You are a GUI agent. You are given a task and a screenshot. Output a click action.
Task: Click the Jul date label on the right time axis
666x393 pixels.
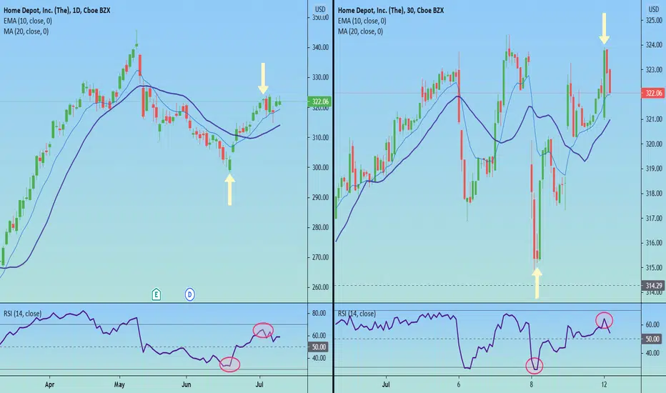[386, 384]
